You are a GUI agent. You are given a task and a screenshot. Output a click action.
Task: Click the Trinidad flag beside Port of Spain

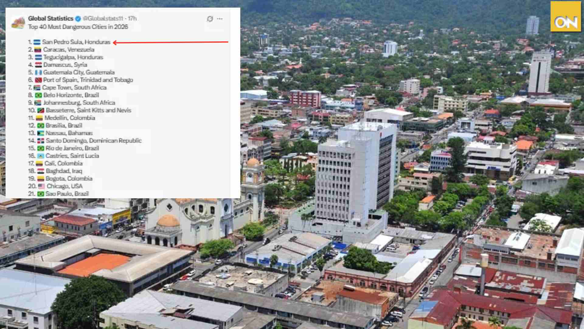click(38, 80)
